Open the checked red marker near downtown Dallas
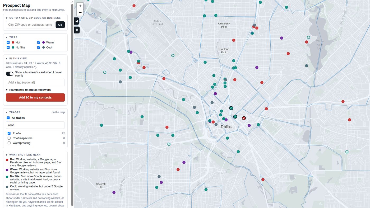 tap(244, 118)
